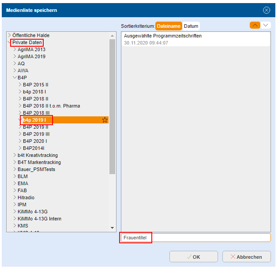Collapse the B4P folder node
Image resolution: width=278 pixels, height=268 pixels.
[15, 78]
